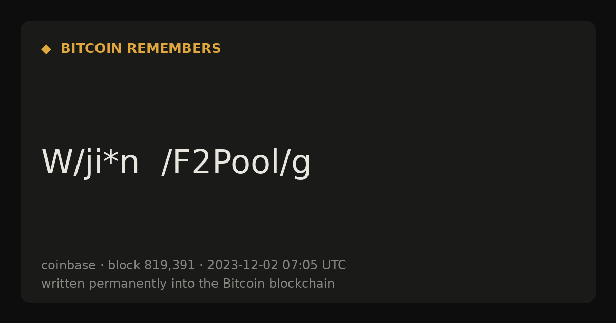Viewport: 616px width, 323px height.
Task: Click the word Bitcoin in the footer line
Action: pos(244,284)
